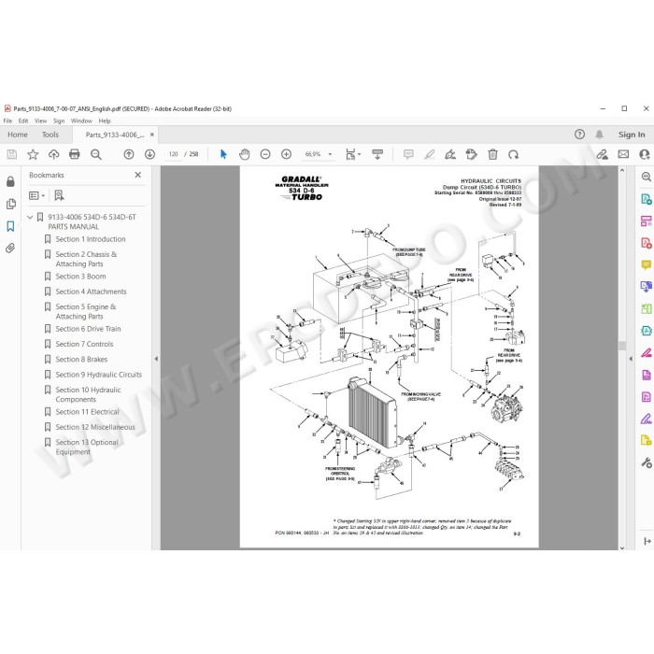The height and width of the screenshot is (654, 654).
Task: Click the read mode keyboard icon
Action: [377, 154]
